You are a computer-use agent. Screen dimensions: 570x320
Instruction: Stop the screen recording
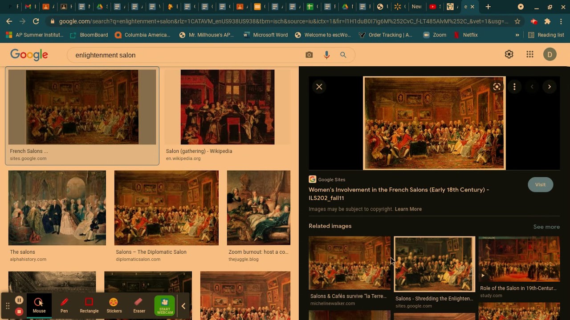pos(19,312)
